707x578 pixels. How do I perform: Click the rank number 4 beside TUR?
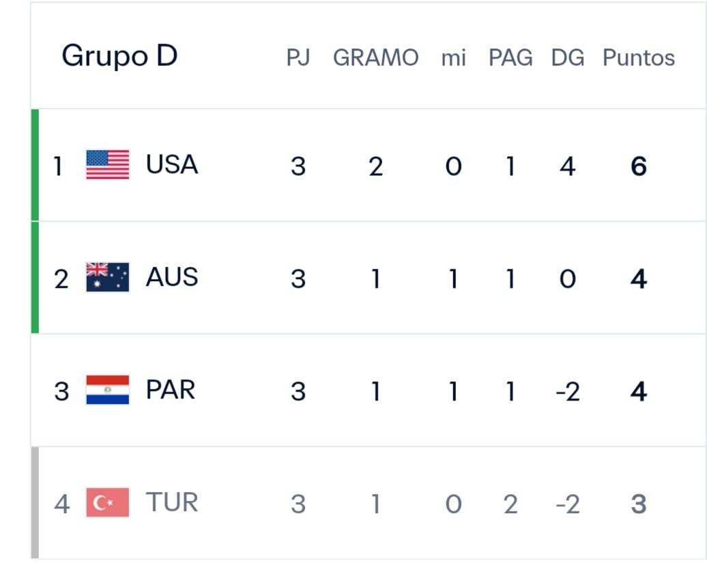(62, 504)
